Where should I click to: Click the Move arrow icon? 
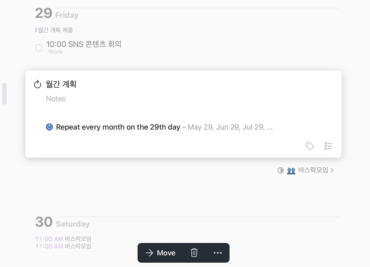(x=149, y=253)
